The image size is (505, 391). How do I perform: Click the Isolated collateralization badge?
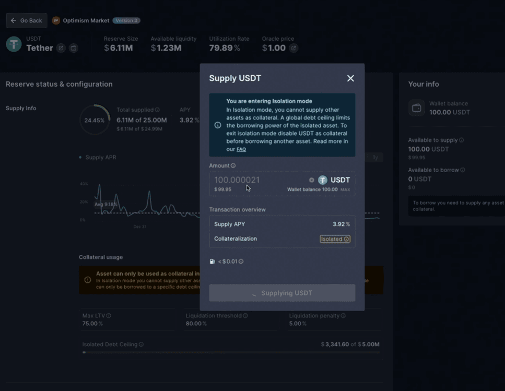[x=335, y=239]
